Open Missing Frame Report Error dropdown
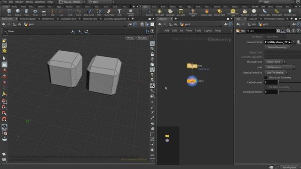The width and height of the screenshot is (301, 169). (x=275, y=62)
